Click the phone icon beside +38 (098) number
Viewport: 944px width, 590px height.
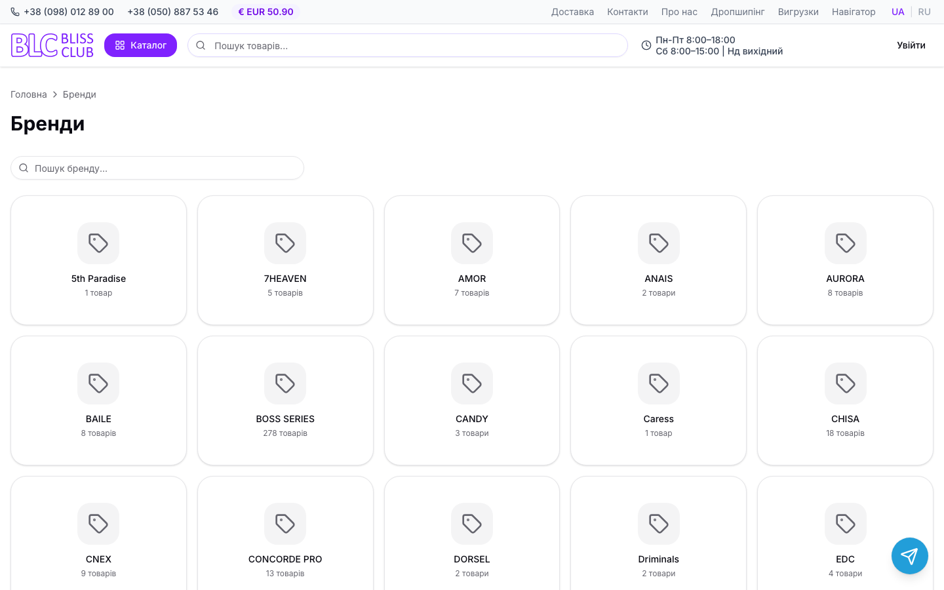[x=15, y=12]
